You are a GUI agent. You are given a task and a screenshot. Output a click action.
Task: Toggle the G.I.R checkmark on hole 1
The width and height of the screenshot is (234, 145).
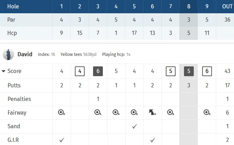62,140
